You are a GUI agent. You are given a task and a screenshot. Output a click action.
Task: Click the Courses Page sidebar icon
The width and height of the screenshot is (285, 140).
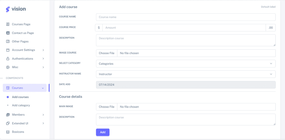pos(8,24)
